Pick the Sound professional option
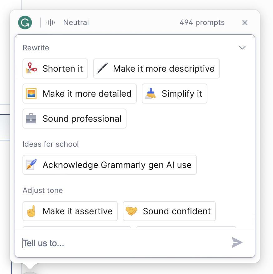 [x=74, y=119]
